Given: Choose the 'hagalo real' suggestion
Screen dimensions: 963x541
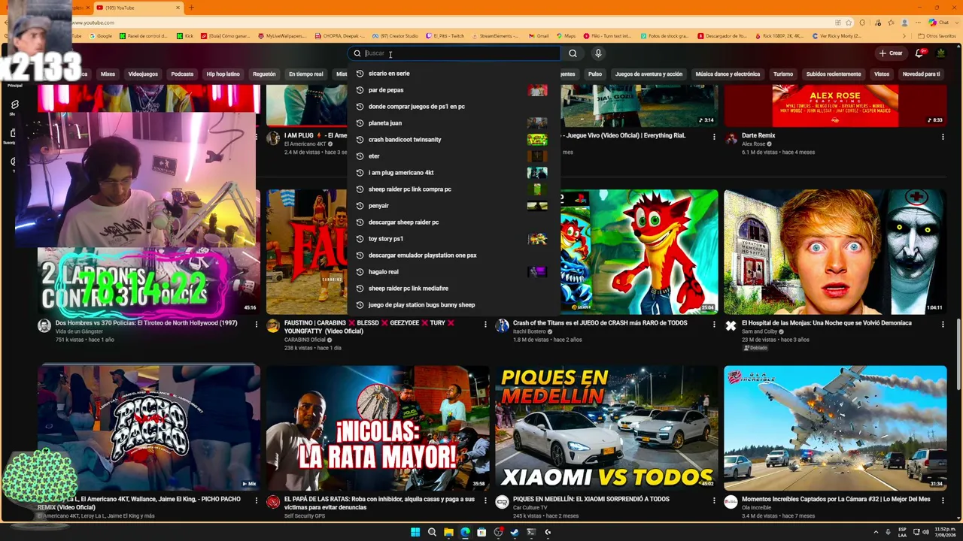Looking at the screenshot, I should tap(454, 272).
